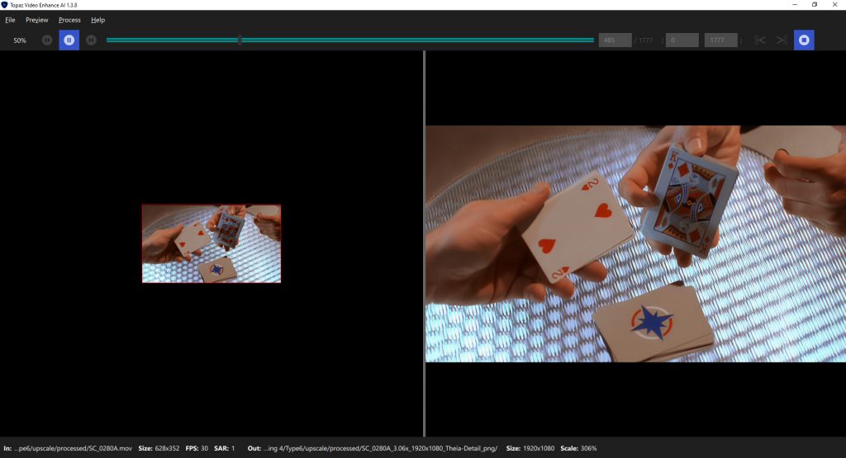Click the end frame field 1777
The height and width of the screenshot is (458, 846).
point(720,40)
